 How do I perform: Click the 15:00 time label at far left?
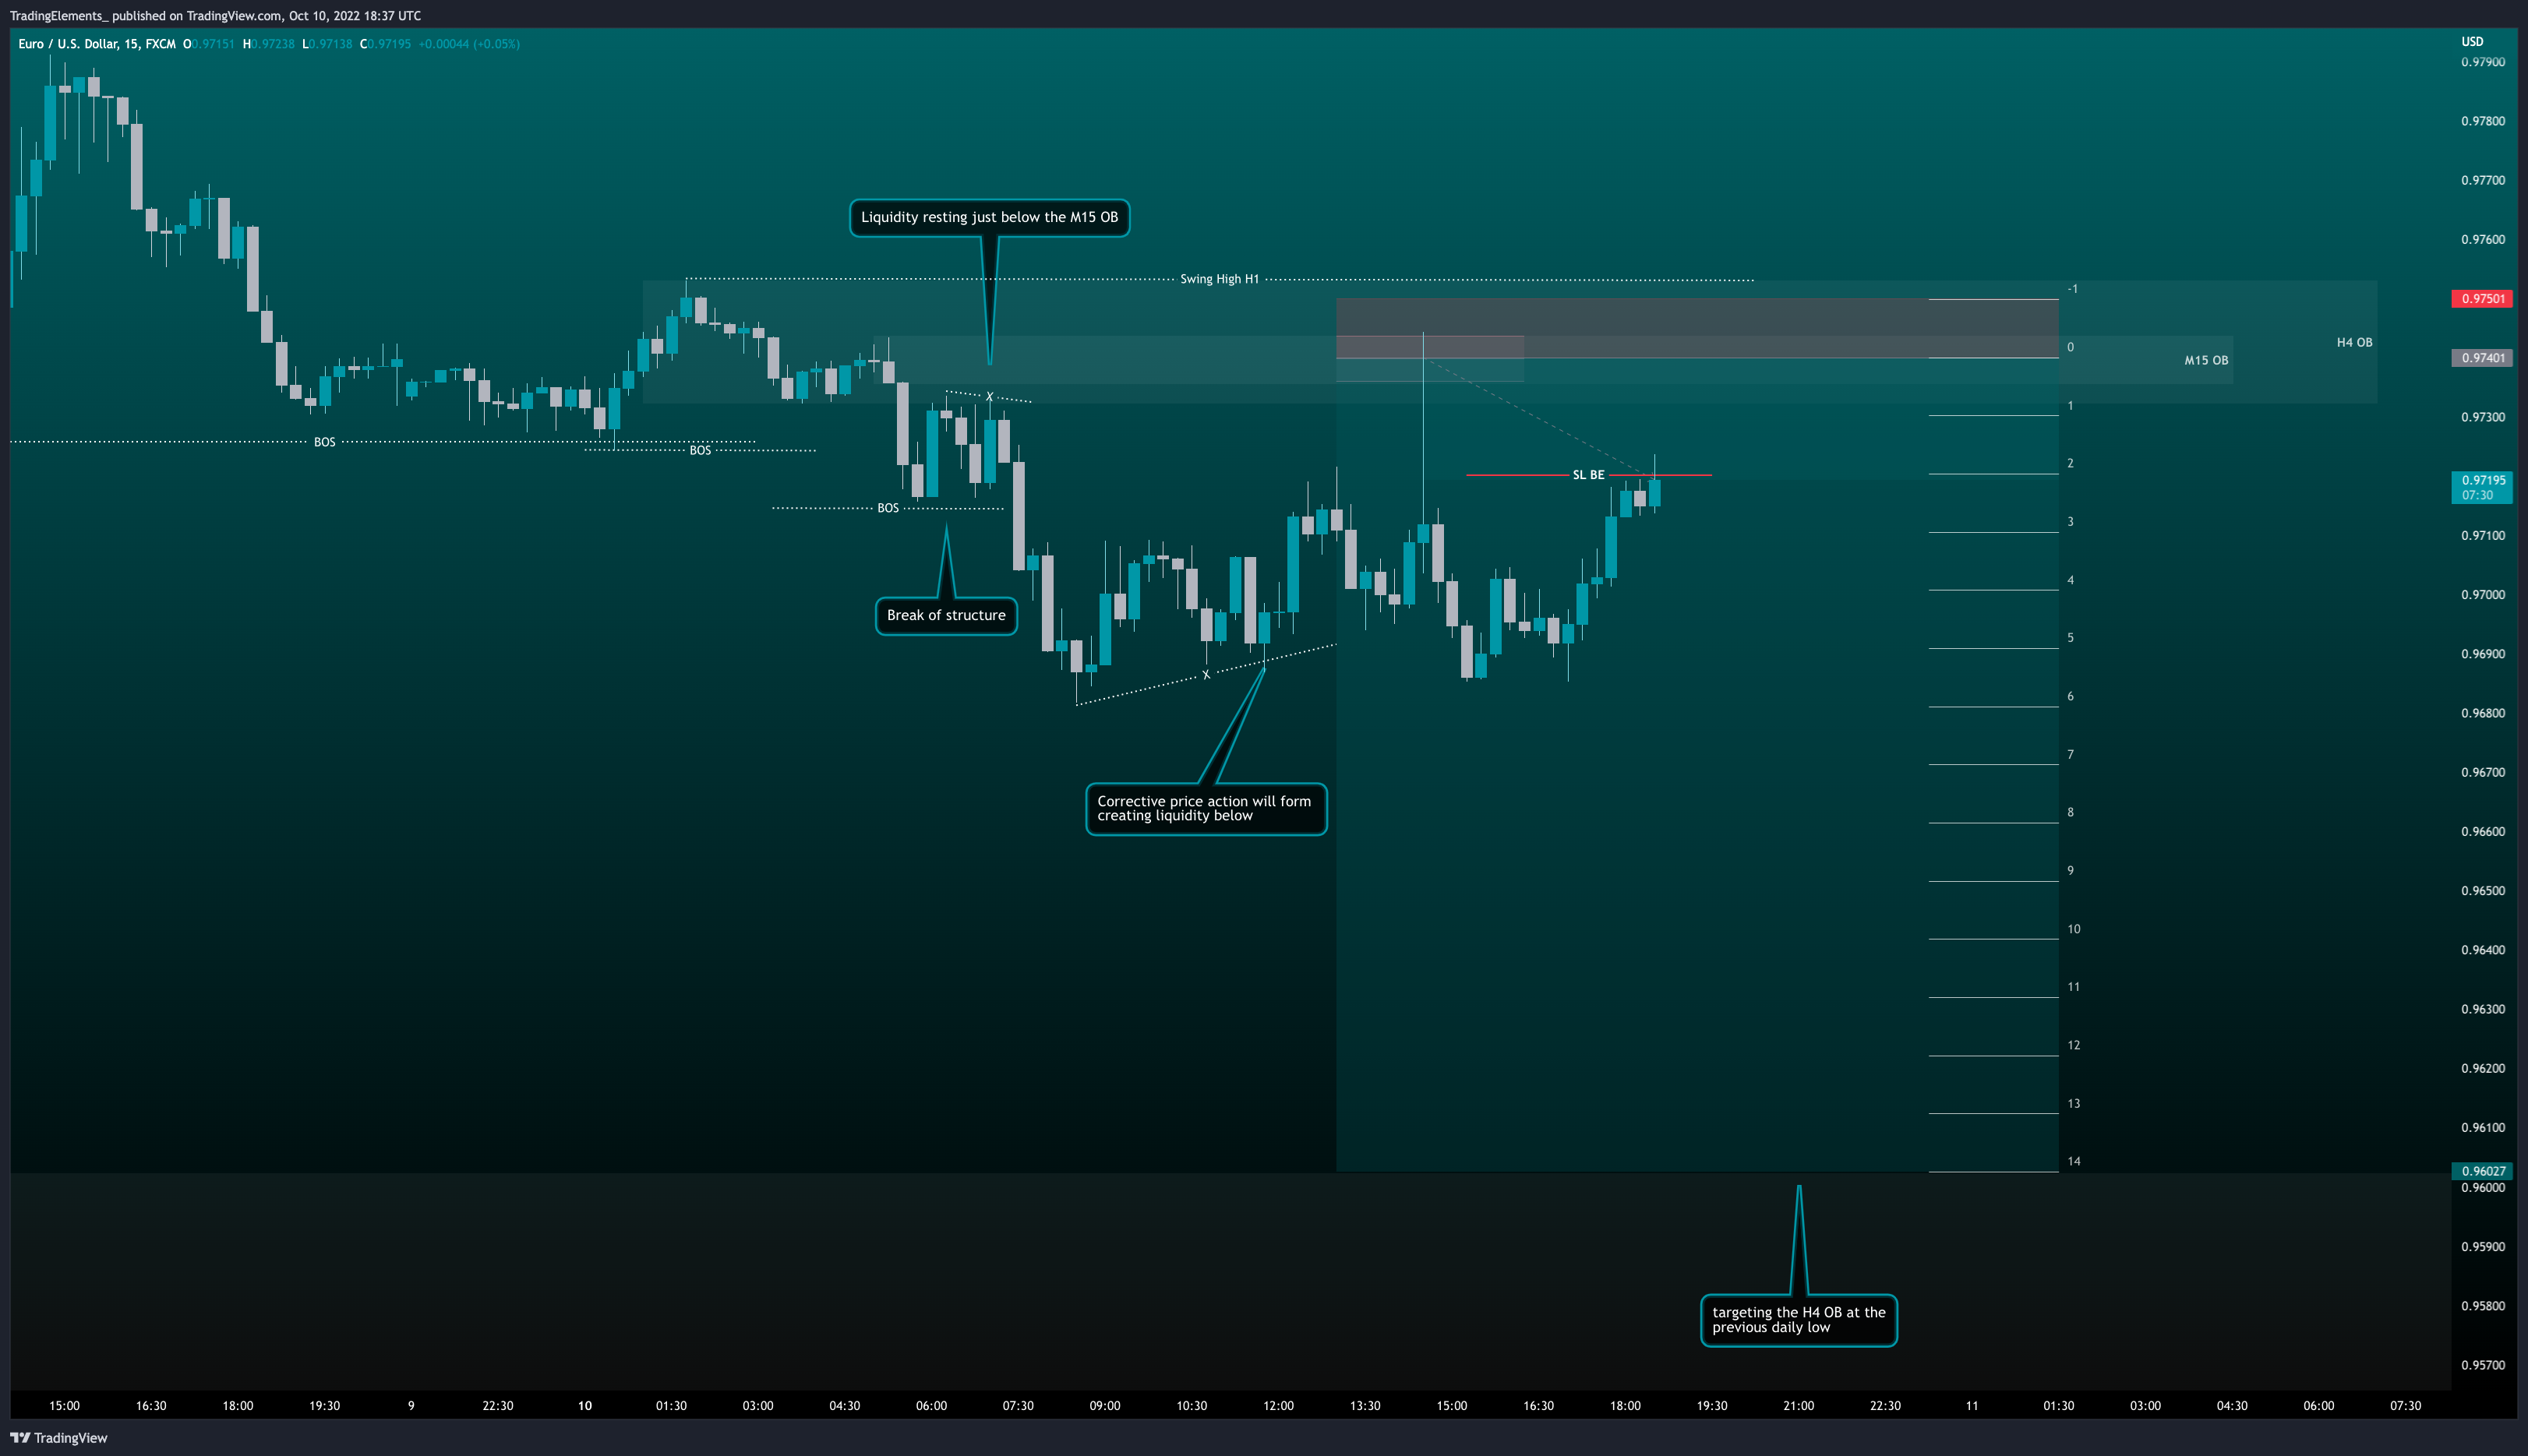click(x=64, y=1406)
